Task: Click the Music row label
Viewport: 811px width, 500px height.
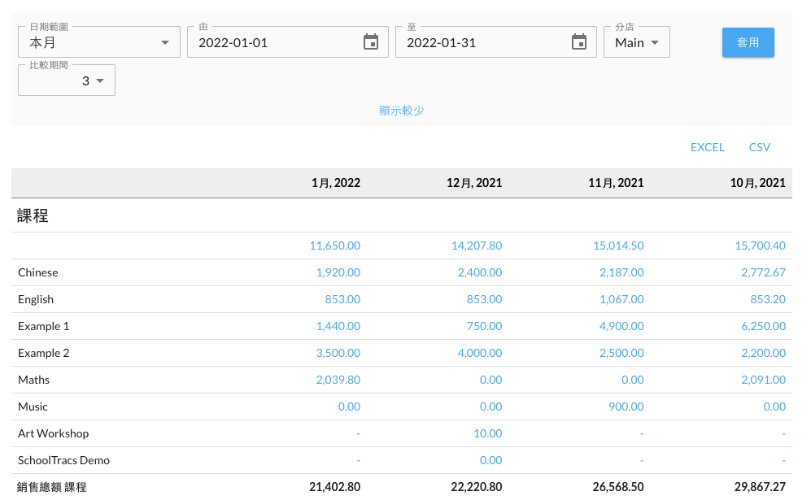Action: click(33, 407)
